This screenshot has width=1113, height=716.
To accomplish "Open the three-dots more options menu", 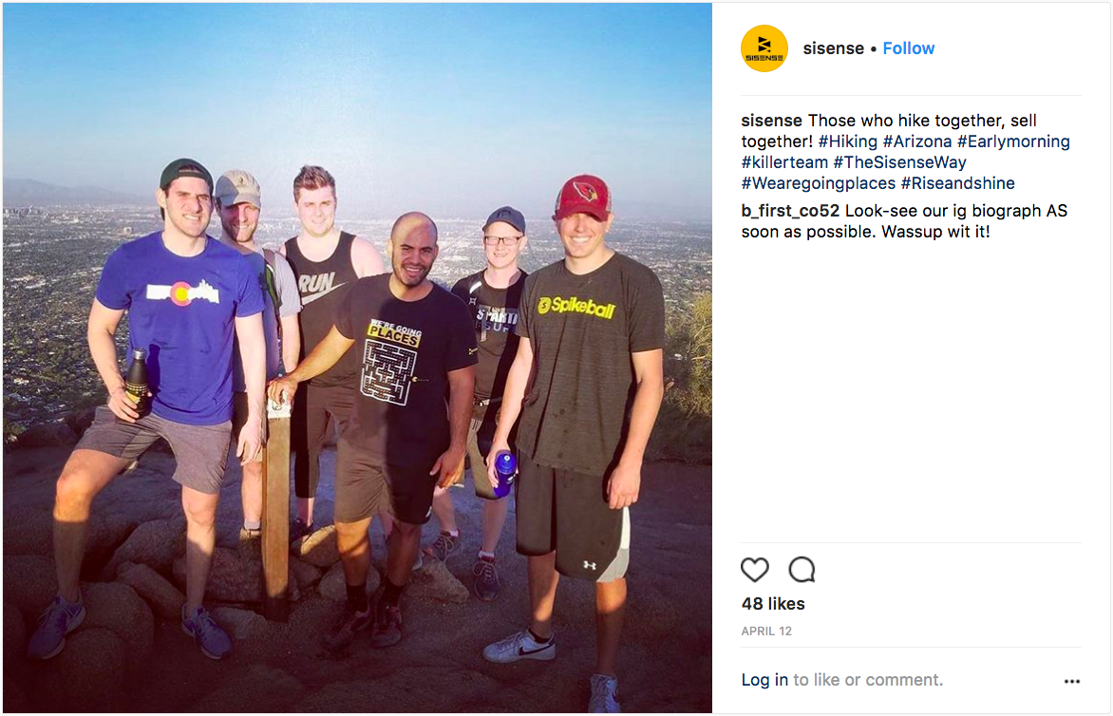I will click(x=1072, y=681).
